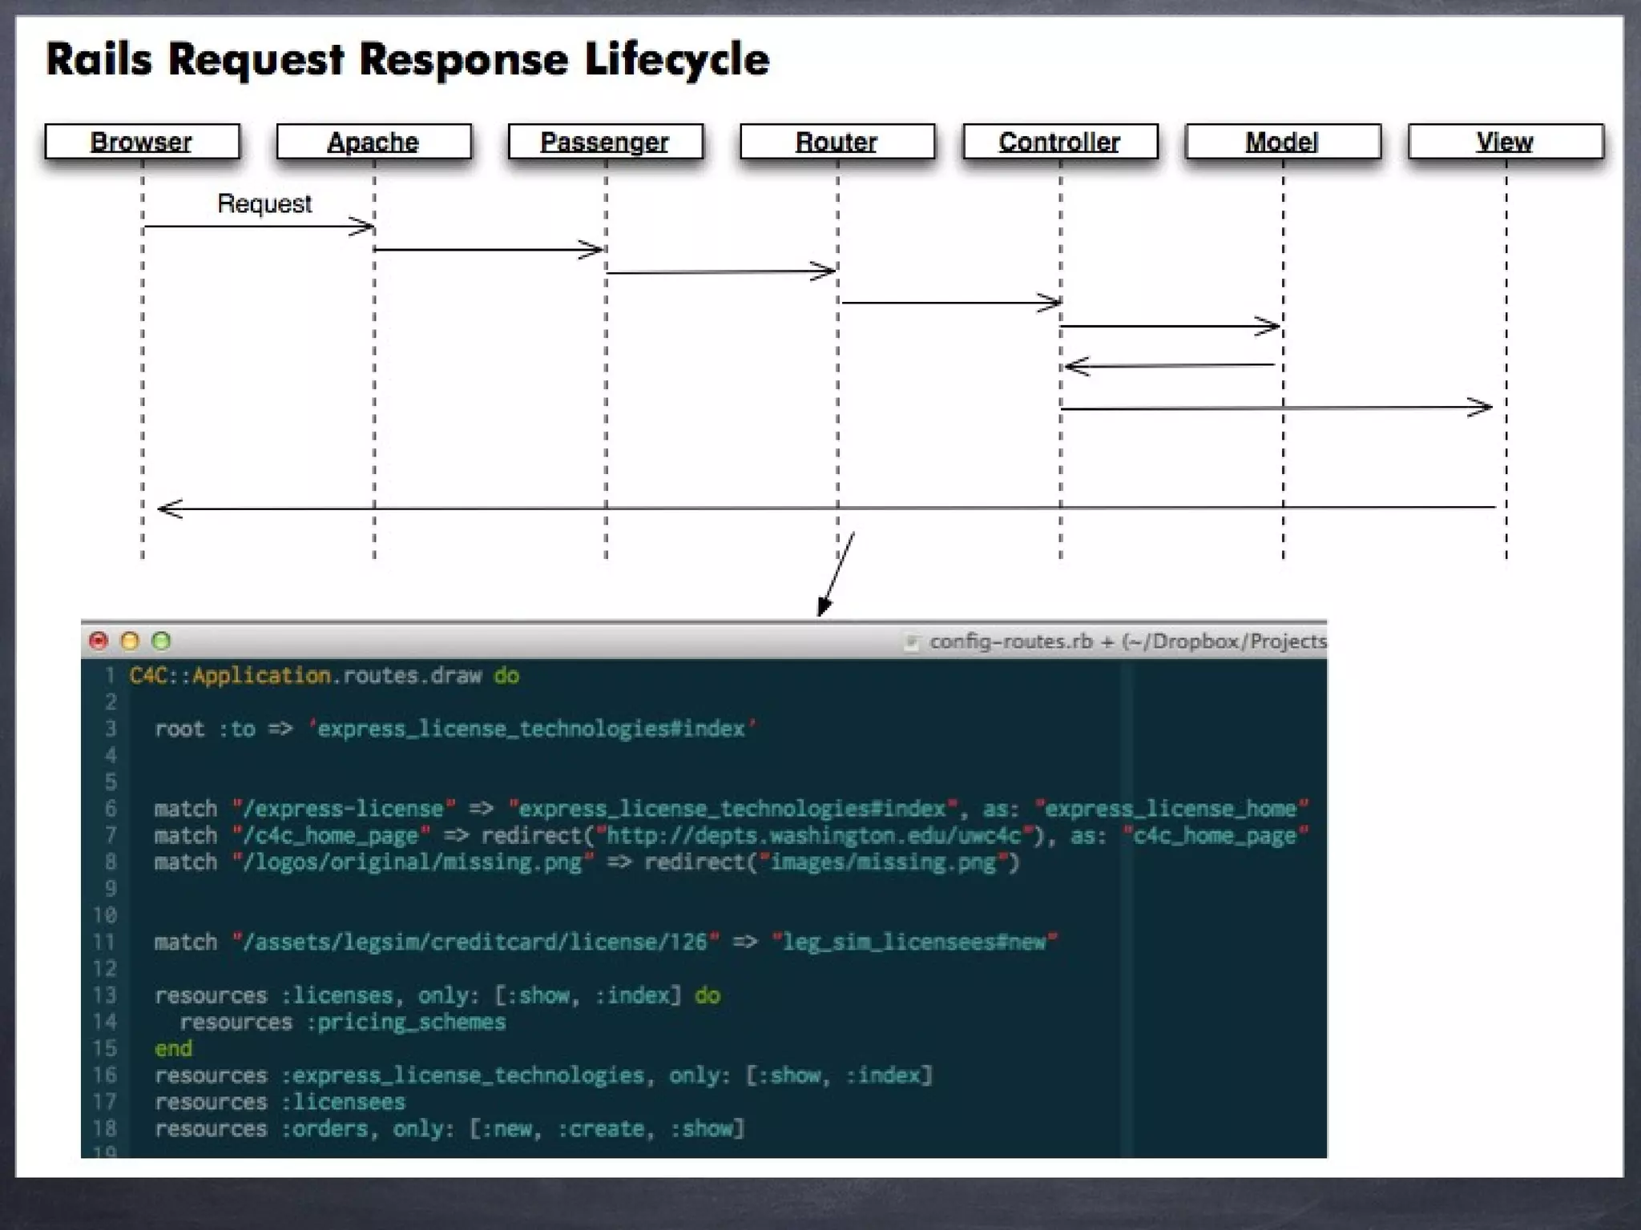Click the "config-routes.rb" window title text
The width and height of the screenshot is (1641, 1230).
click(1011, 641)
